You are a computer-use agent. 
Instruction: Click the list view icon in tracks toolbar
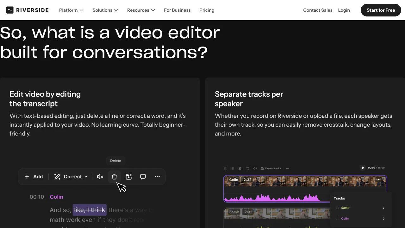(x=232, y=168)
